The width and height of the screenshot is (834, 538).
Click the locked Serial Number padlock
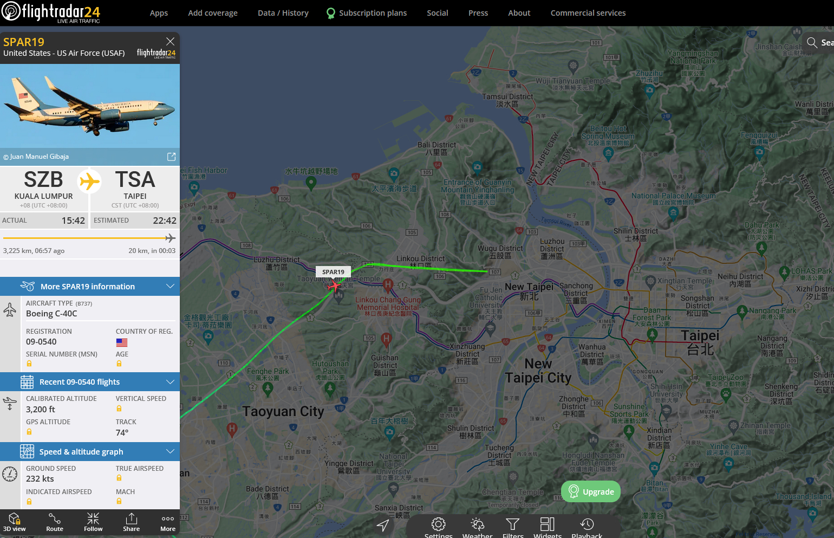point(29,364)
